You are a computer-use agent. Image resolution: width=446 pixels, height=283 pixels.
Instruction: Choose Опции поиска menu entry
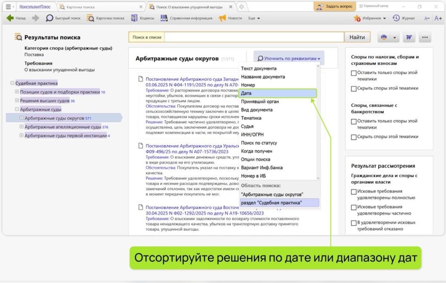coord(255,159)
